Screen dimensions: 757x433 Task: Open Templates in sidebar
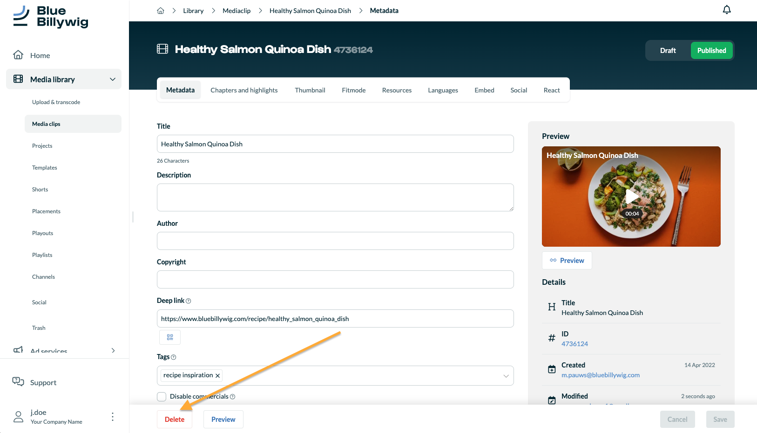45,168
